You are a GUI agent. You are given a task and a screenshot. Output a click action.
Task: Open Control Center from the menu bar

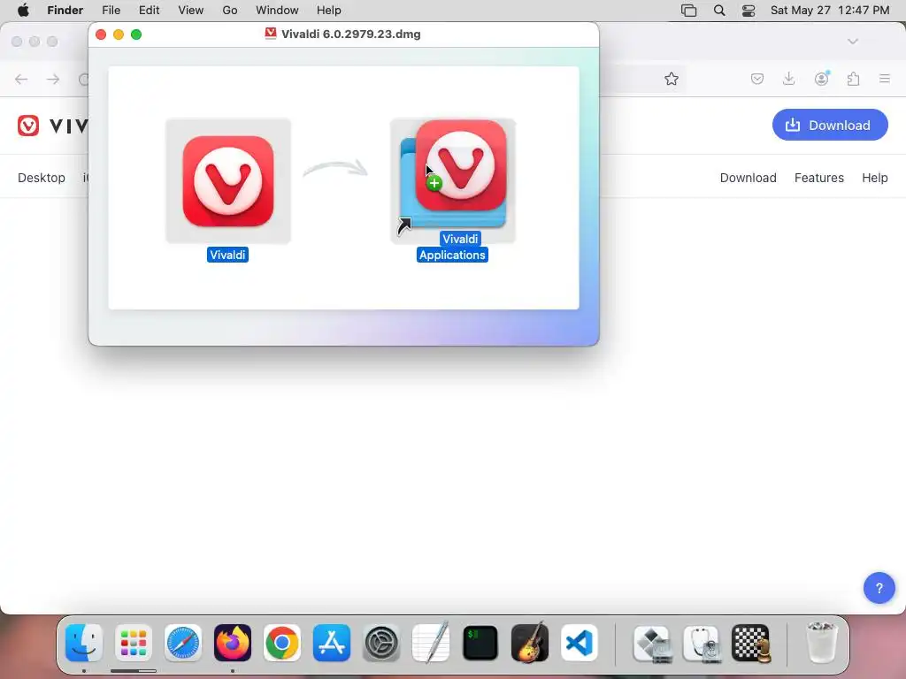click(749, 11)
